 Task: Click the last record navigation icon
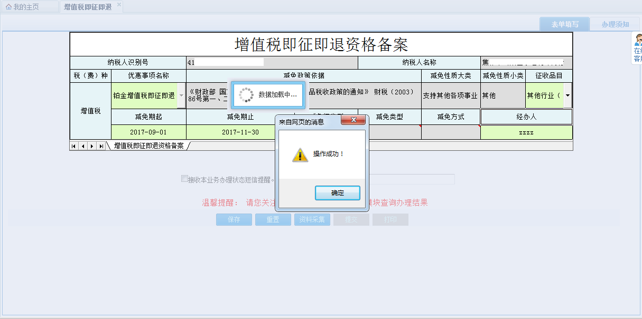(100, 146)
